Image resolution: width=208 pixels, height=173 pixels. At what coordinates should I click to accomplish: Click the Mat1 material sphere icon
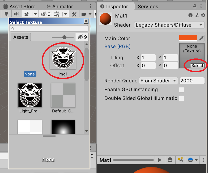pyautogui.click(x=105, y=19)
